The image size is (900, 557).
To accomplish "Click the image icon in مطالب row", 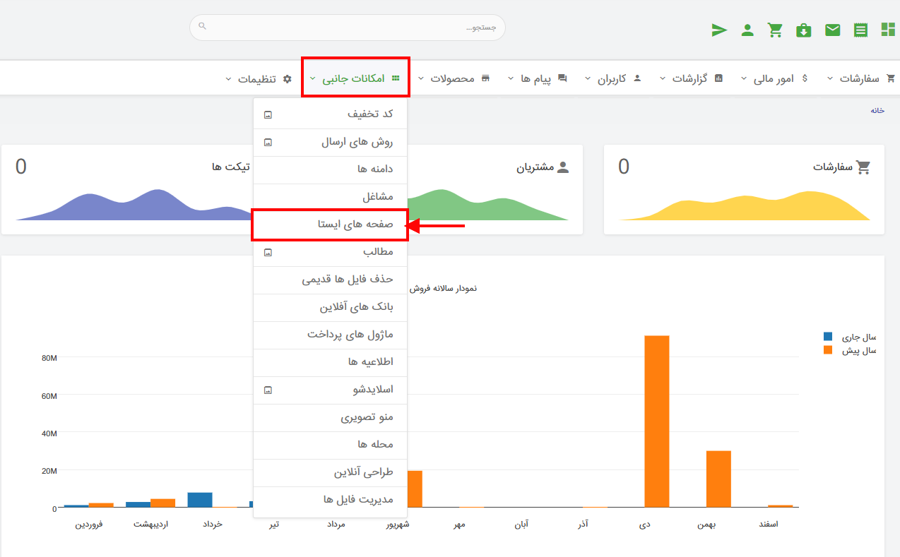I will coord(268,252).
